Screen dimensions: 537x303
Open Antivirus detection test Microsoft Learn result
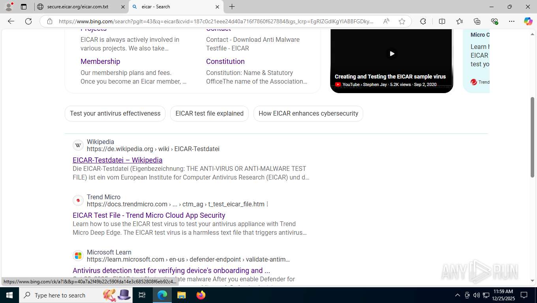171,271
